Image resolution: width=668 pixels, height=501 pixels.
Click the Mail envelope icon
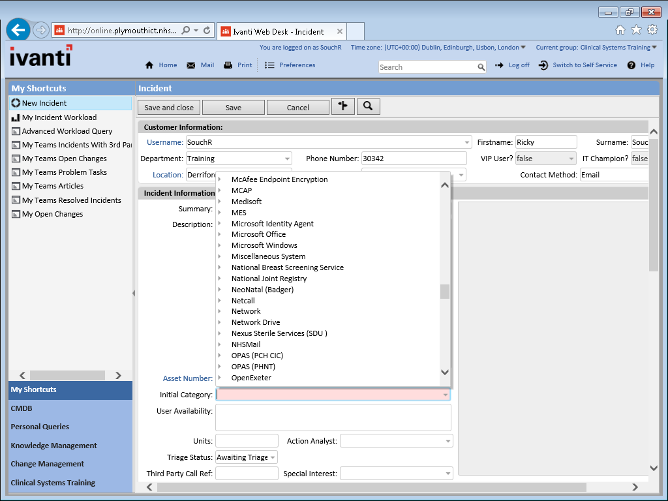pyautogui.click(x=191, y=65)
